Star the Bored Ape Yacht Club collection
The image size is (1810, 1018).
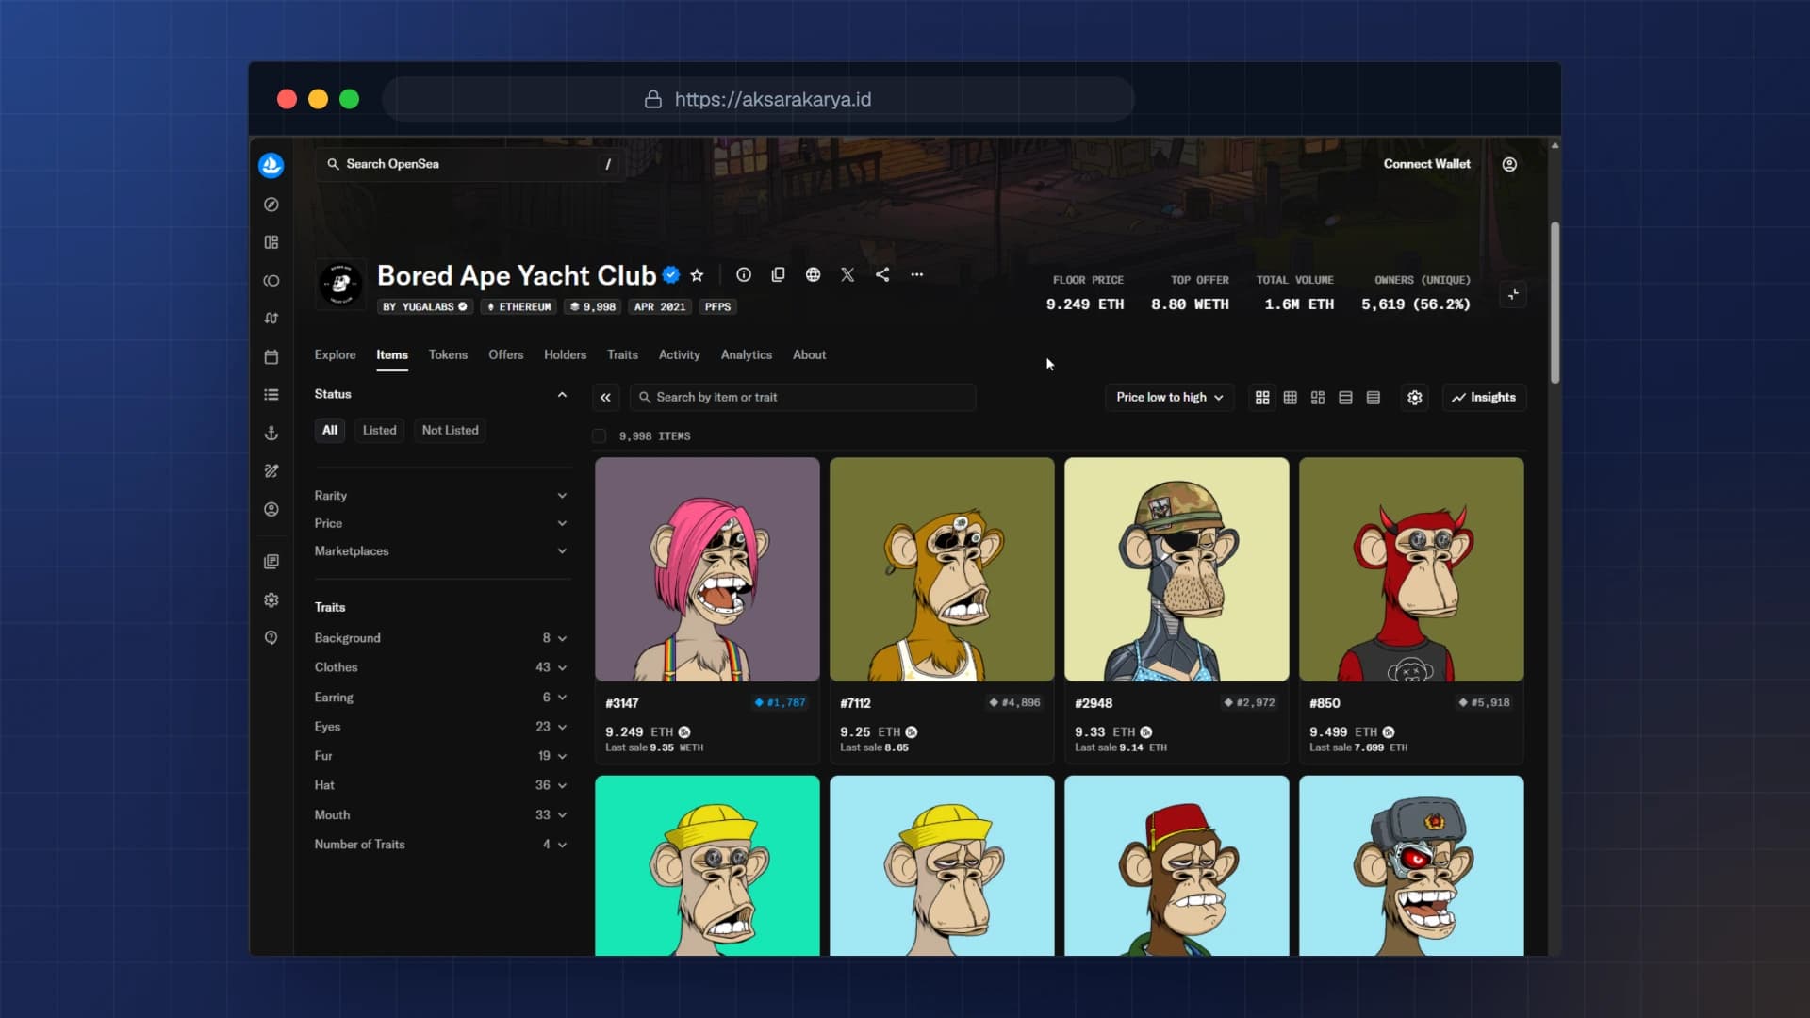[x=697, y=275]
